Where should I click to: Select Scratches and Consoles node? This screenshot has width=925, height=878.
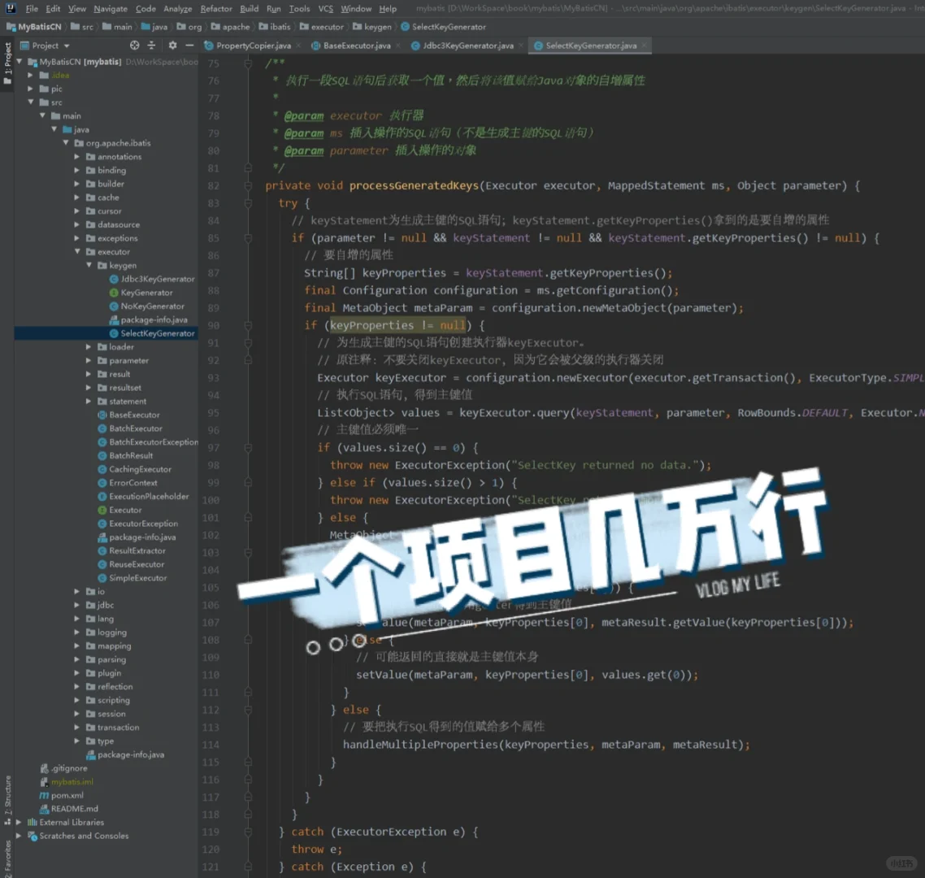[x=78, y=836]
